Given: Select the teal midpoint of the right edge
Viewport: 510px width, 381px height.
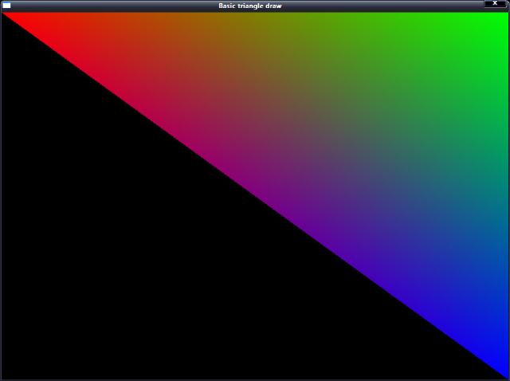Looking at the screenshot, I should (502, 195).
